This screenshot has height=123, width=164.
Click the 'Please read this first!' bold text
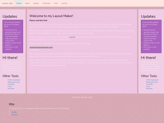tap(38, 20)
